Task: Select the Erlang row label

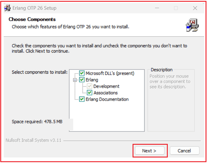Action: (92, 80)
